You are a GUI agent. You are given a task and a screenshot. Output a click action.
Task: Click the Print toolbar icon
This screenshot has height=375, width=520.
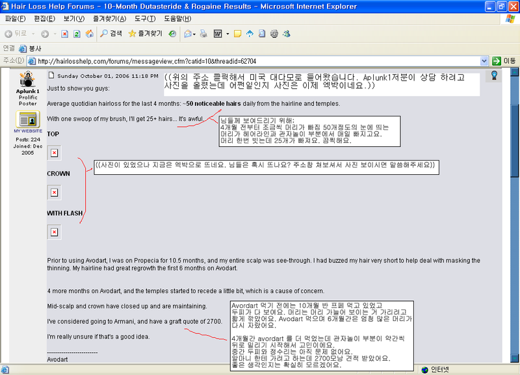[203, 34]
